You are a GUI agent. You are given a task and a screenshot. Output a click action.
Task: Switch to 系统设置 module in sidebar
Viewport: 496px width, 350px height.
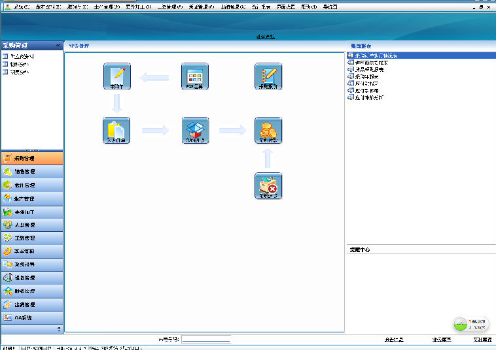click(32, 264)
